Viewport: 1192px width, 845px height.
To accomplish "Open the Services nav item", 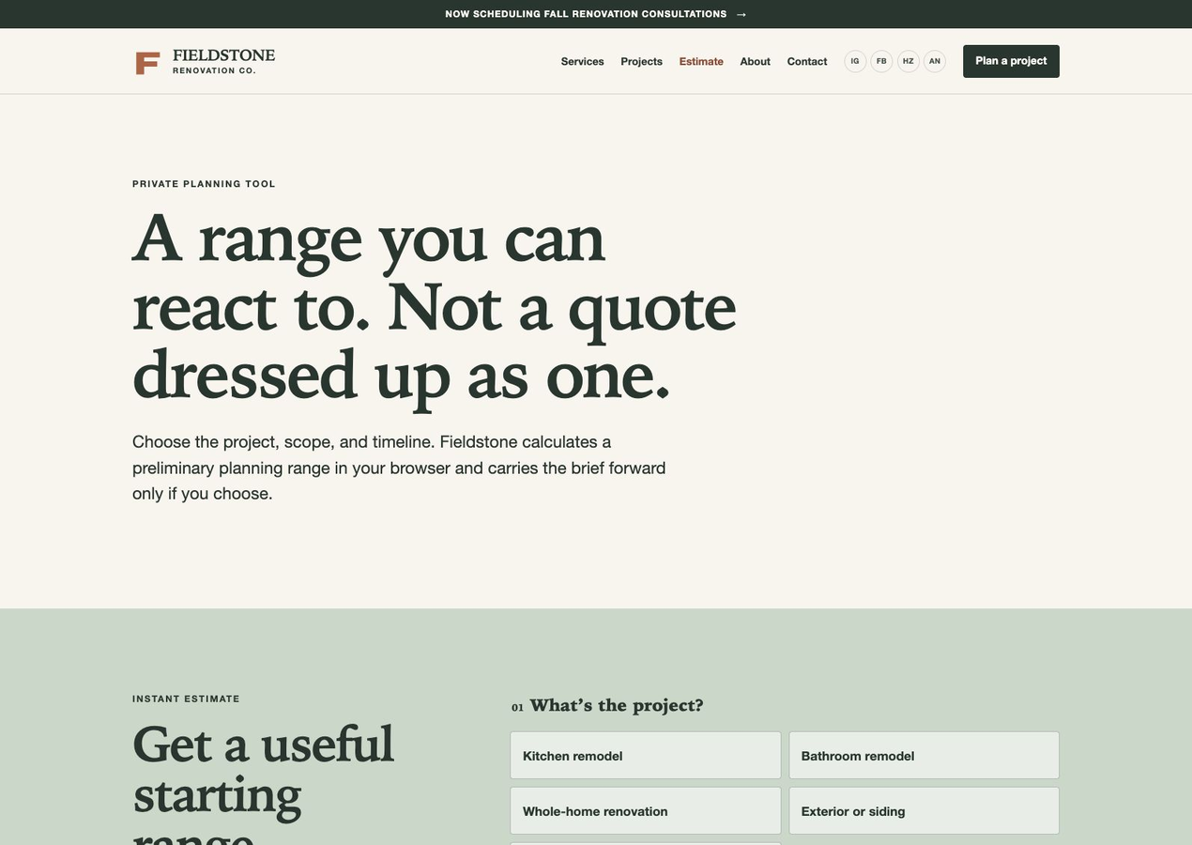I will point(583,61).
